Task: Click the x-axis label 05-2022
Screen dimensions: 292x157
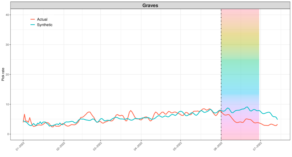Action: 177,146
